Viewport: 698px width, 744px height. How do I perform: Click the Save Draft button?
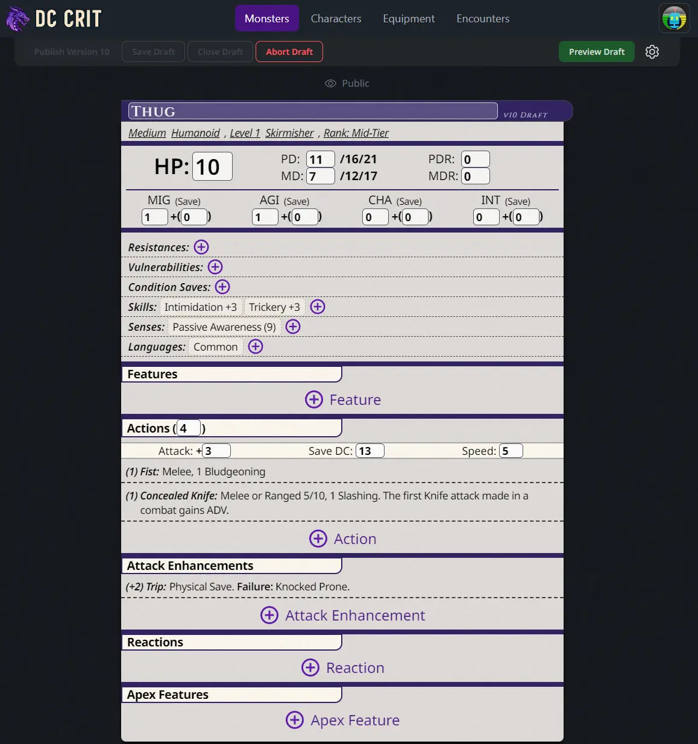click(x=154, y=52)
